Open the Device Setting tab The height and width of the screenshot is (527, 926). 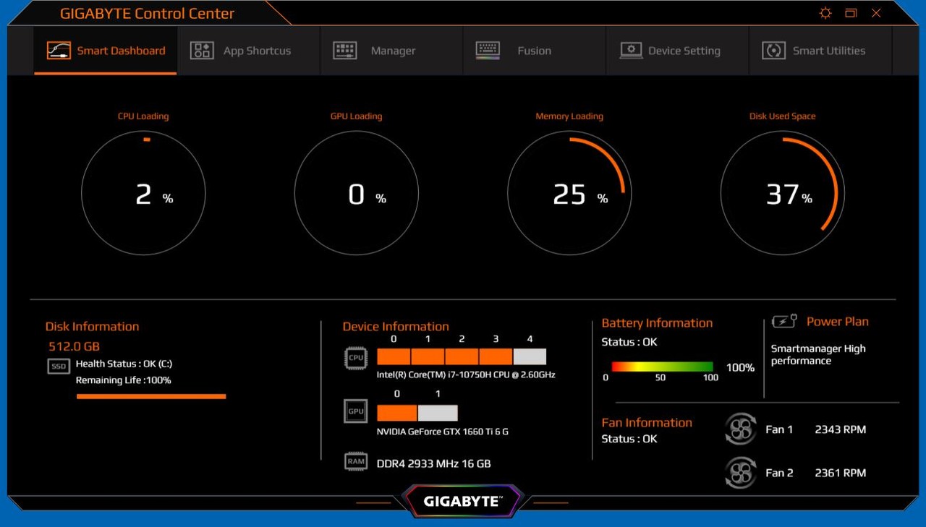pos(670,51)
